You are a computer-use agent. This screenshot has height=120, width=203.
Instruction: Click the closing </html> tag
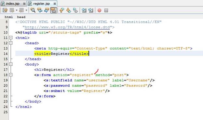coord(23,107)
